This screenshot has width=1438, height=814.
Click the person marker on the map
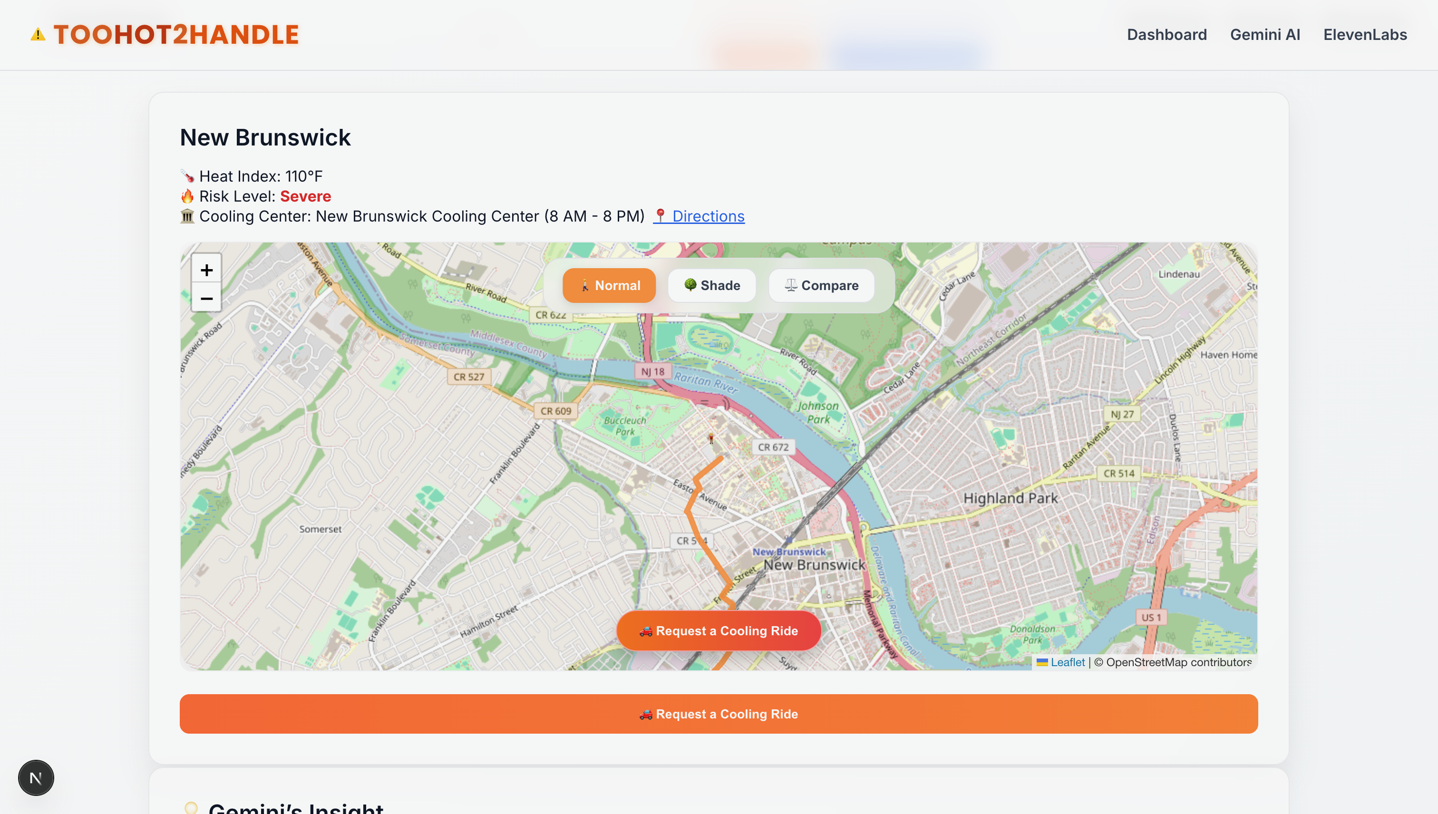click(x=711, y=438)
